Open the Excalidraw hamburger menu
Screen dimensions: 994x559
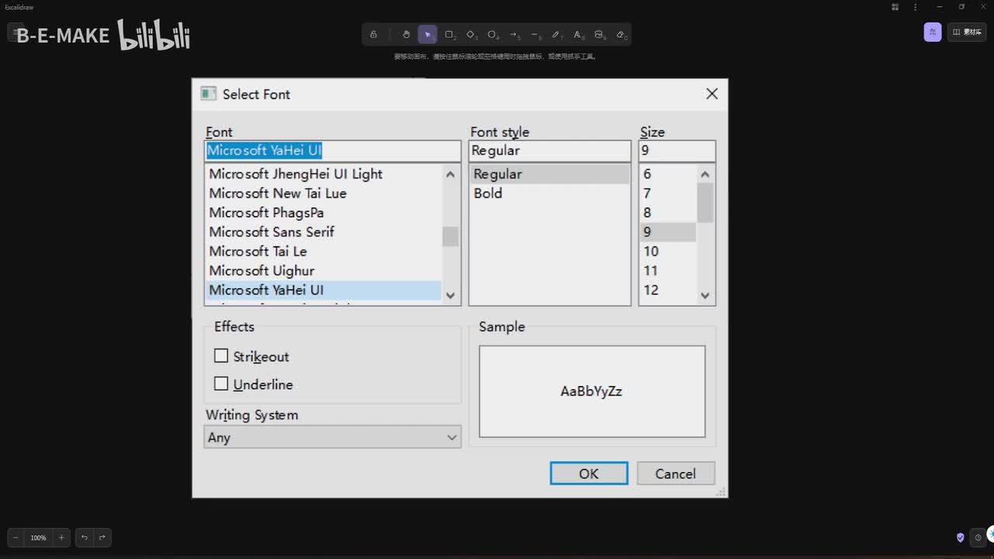(16, 33)
